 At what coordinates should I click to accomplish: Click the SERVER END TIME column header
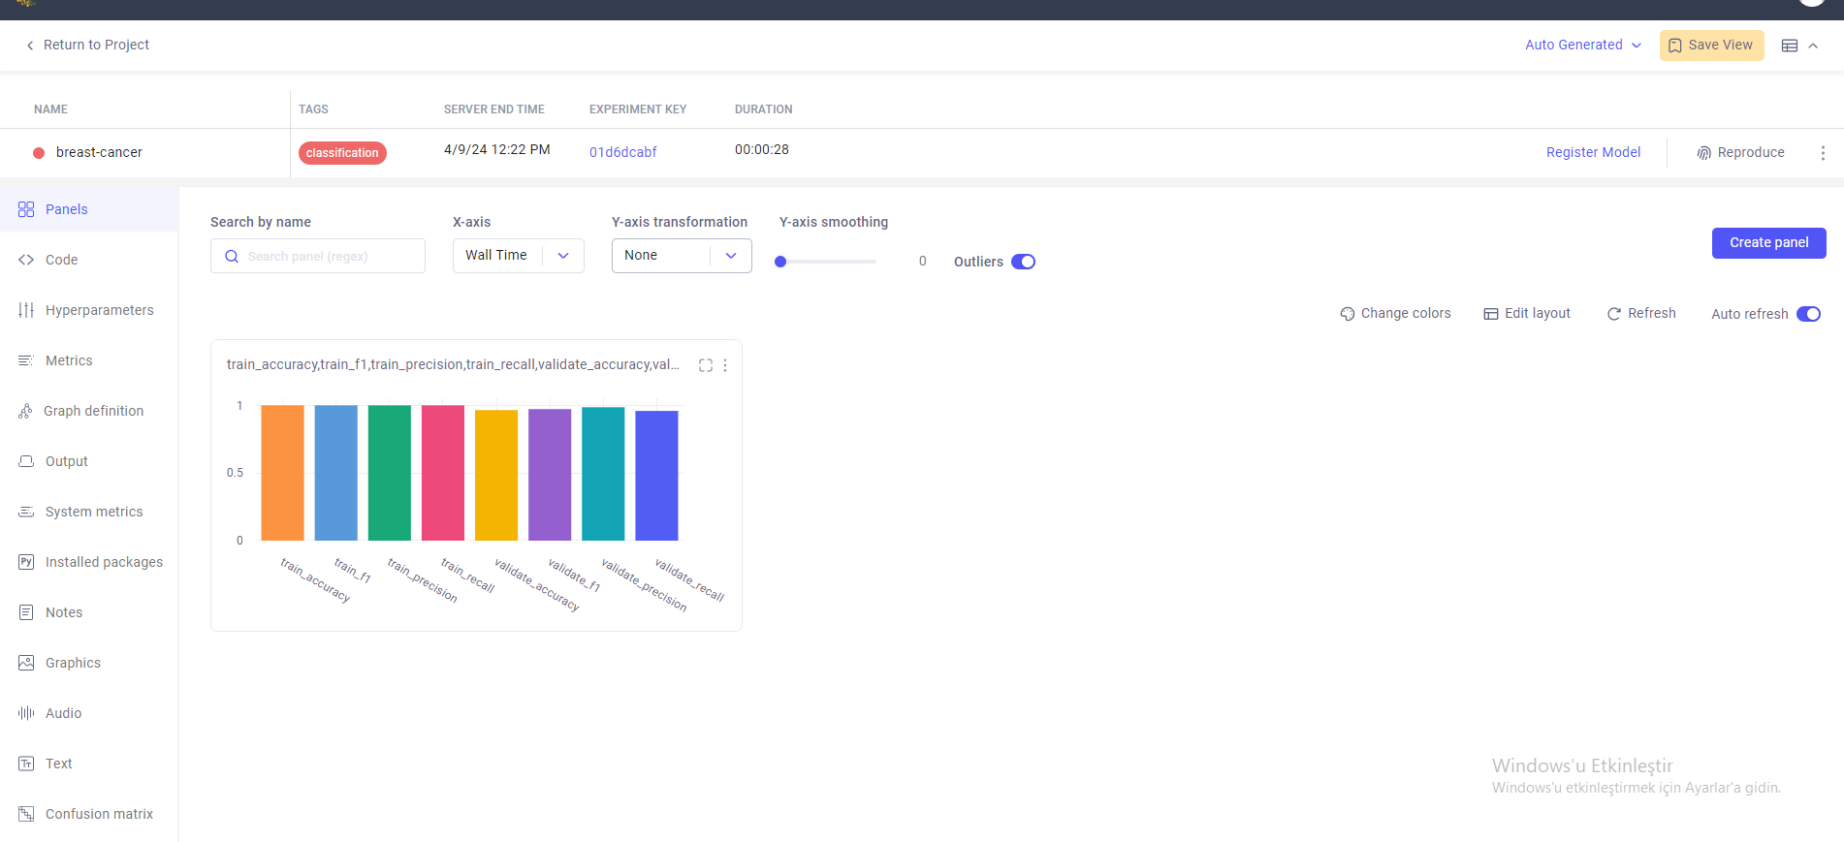pyautogui.click(x=494, y=109)
